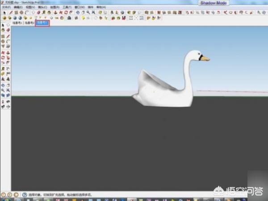Open the 窗口(W) menu

(x=79, y=8)
